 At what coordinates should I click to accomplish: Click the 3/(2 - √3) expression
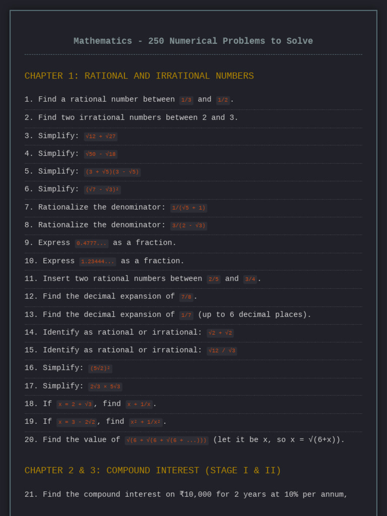(x=188, y=226)
